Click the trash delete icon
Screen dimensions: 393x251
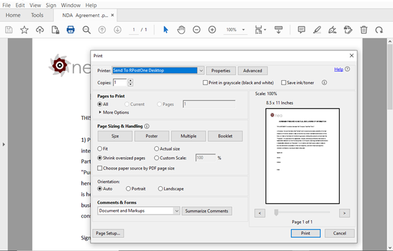[363, 30]
